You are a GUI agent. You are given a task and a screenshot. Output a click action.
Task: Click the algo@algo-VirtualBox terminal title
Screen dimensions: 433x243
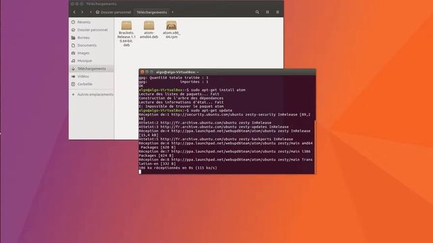(177, 72)
